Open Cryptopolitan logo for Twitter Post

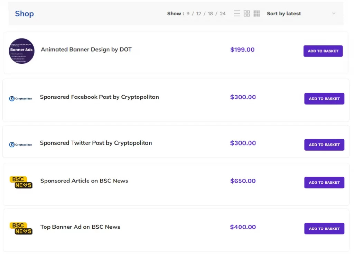(x=20, y=144)
